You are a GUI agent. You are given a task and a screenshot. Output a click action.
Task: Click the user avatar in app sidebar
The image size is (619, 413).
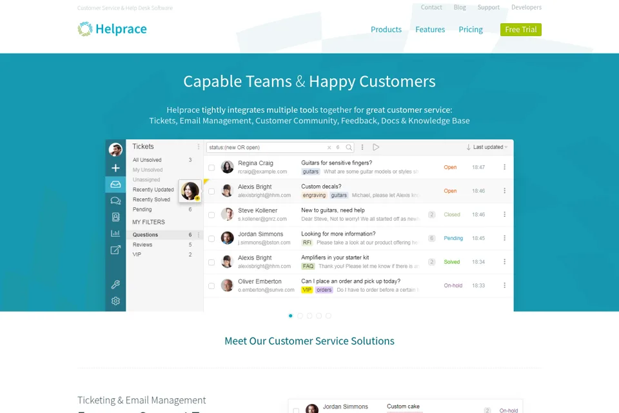tap(115, 150)
